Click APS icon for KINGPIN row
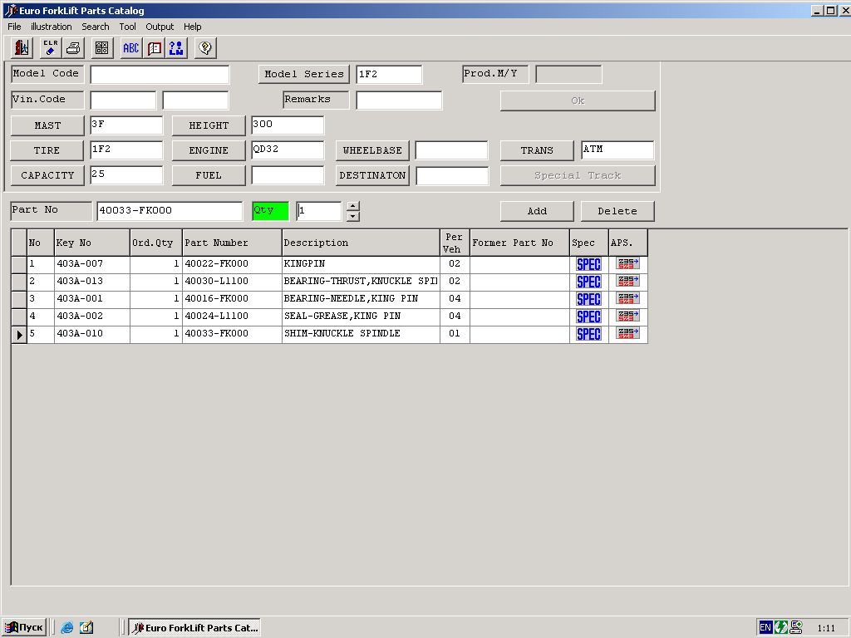Viewport: 851px width, 638px height. point(627,263)
